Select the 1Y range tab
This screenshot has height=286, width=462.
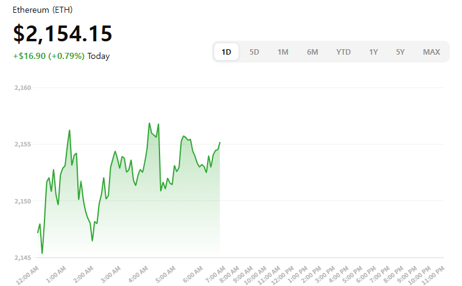373,52
